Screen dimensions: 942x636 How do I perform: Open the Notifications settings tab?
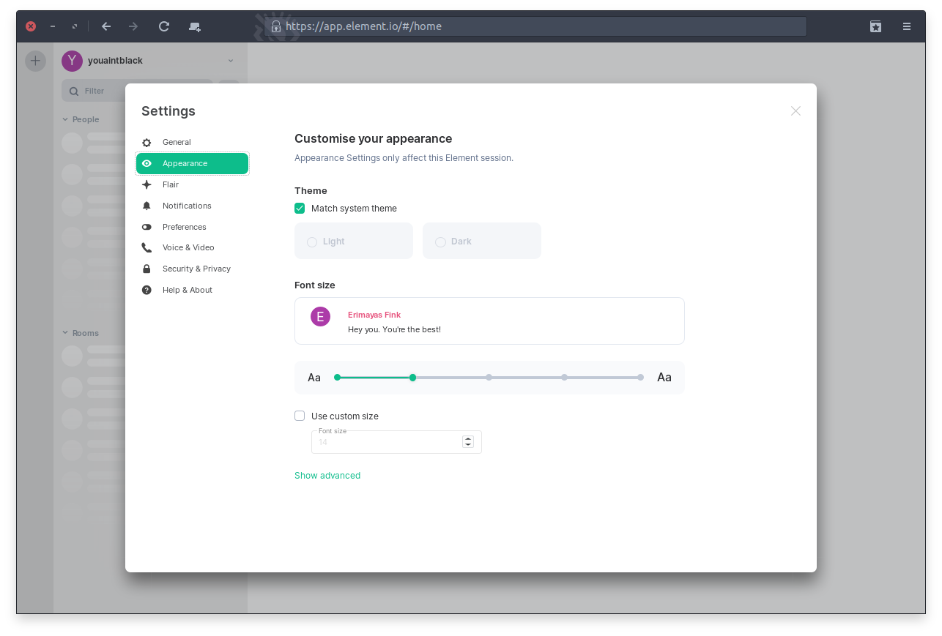[192, 206]
